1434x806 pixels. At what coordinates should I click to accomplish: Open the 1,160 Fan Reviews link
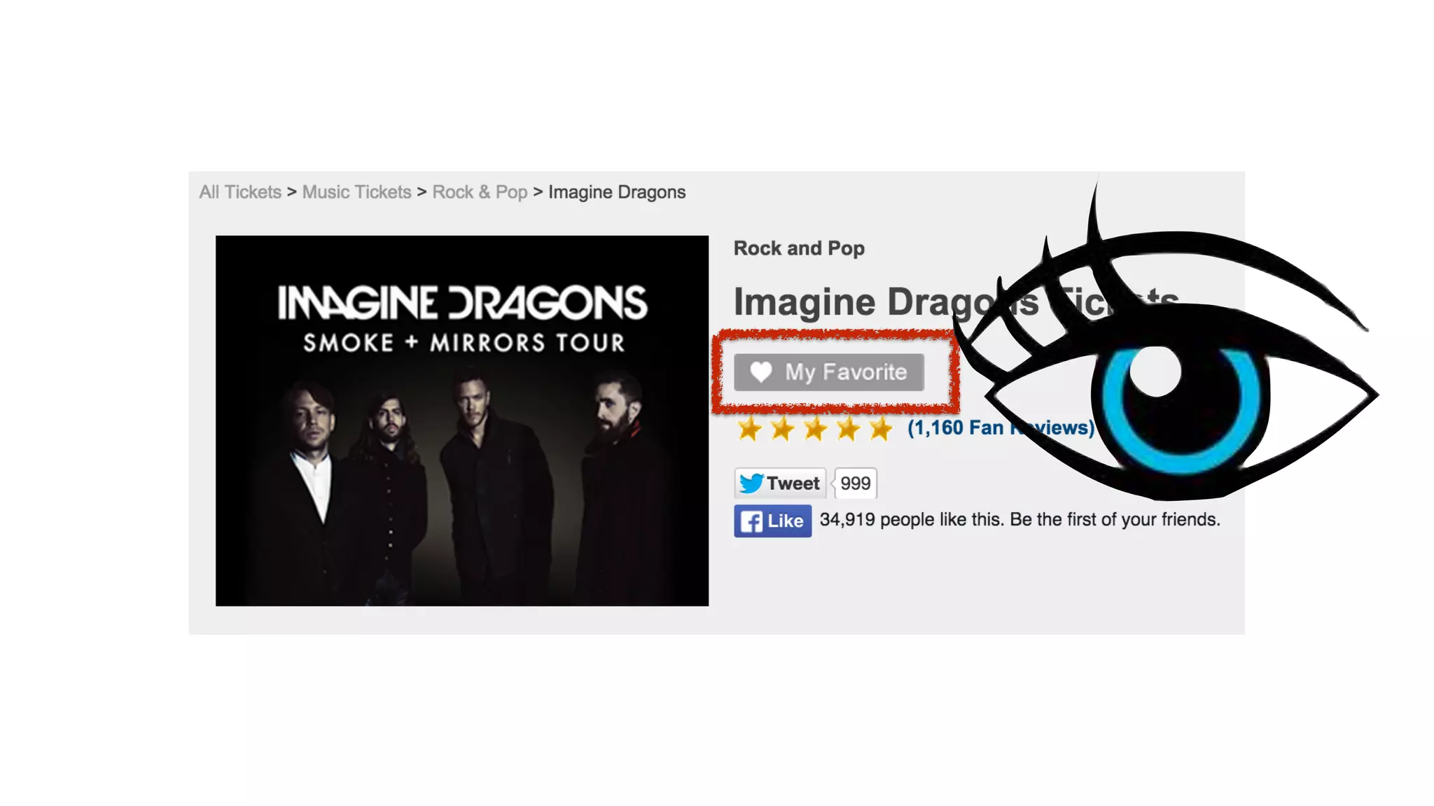click(1001, 427)
